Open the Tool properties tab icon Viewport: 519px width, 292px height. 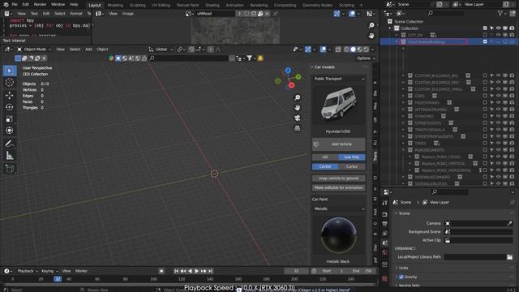384,203
